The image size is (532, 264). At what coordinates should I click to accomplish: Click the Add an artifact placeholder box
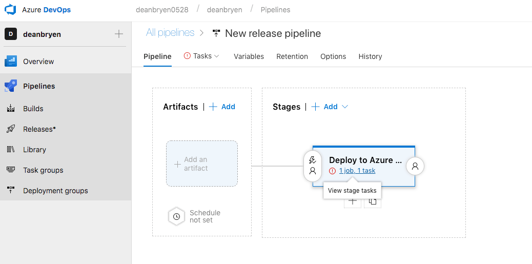202,164
